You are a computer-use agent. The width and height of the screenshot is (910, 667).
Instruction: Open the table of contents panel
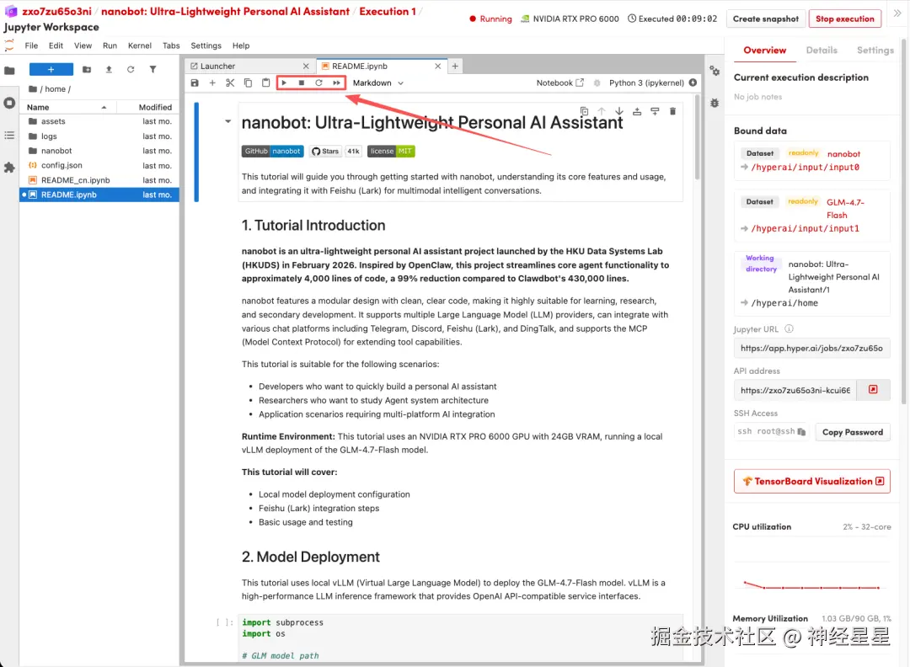click(x=9, y=135)
